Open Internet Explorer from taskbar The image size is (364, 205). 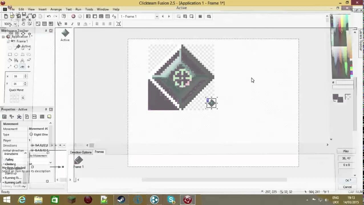[22, 200]
